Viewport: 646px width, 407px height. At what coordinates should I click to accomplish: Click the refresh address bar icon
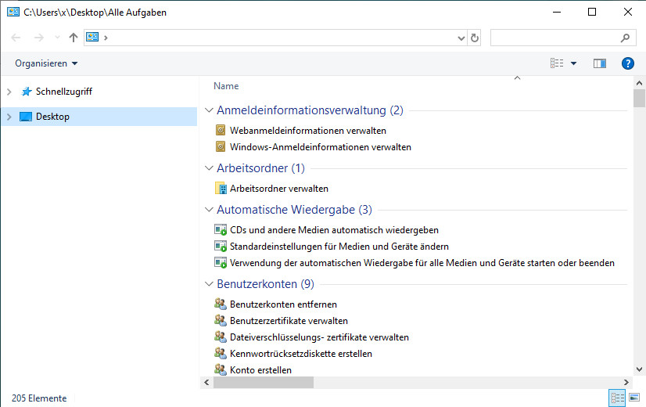(475, 38)
